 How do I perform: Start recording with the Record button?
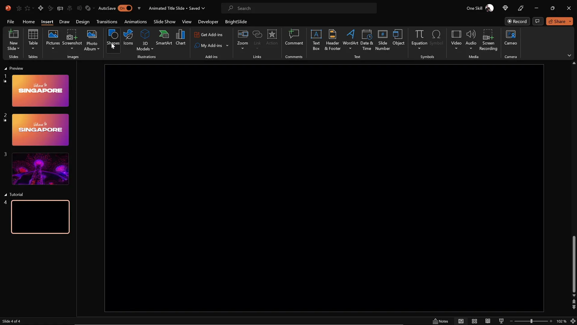517,21
